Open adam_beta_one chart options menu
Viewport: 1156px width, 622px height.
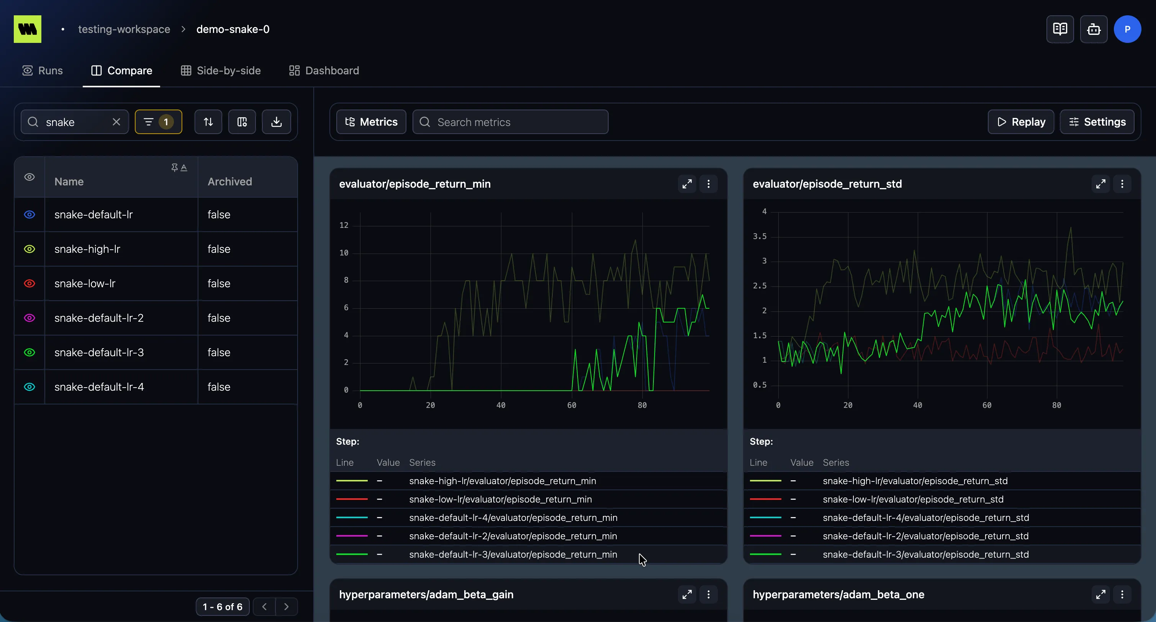(1122, 595)
